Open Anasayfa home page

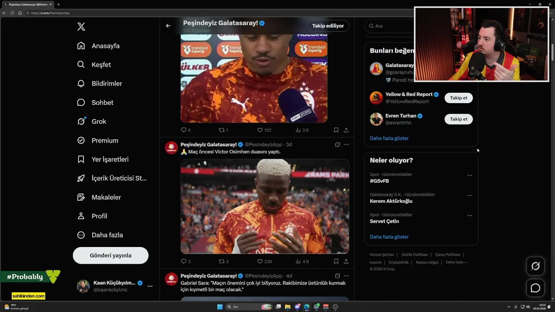pos(98,46)
